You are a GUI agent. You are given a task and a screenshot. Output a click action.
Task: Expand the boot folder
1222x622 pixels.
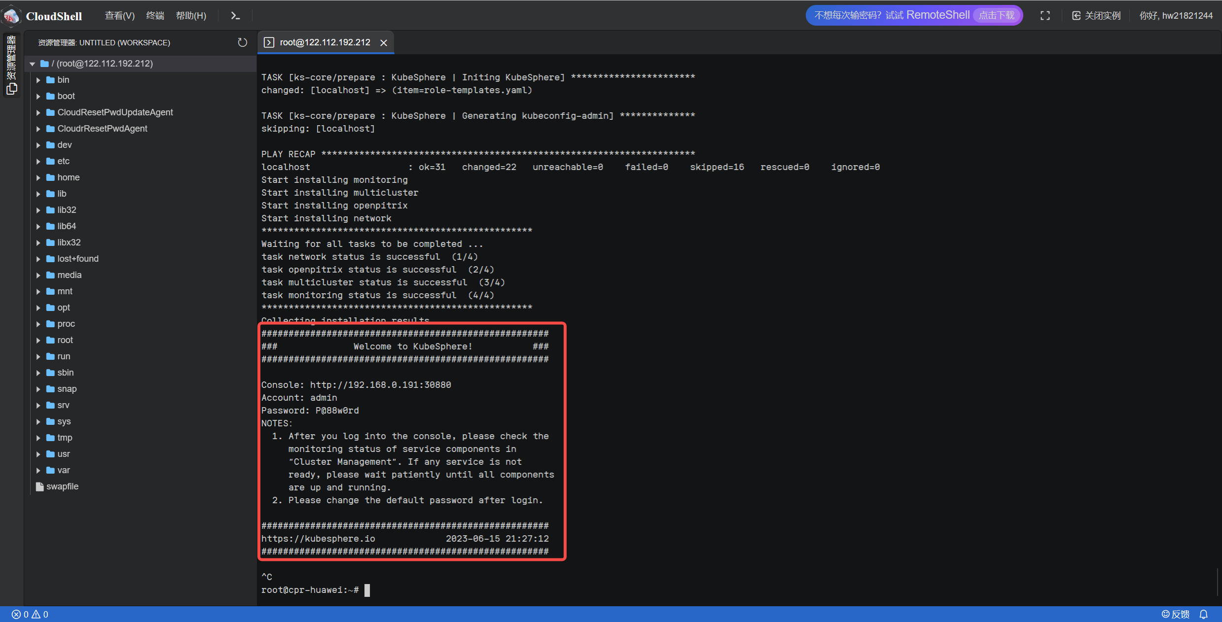point(38,96)
